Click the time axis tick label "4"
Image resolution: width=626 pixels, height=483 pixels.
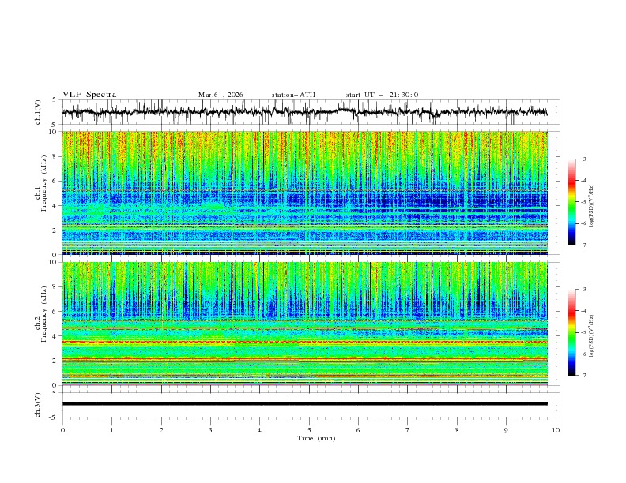point(260,430)
